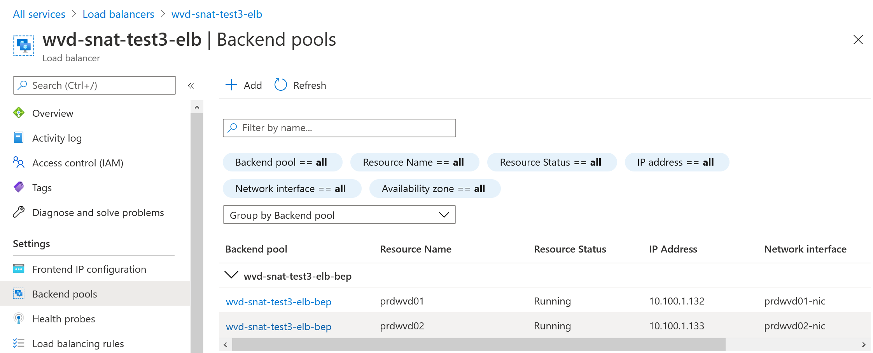Screen dimensions: 873x353
Task: Click the plus icon beside Add
Action: [231, 85]
